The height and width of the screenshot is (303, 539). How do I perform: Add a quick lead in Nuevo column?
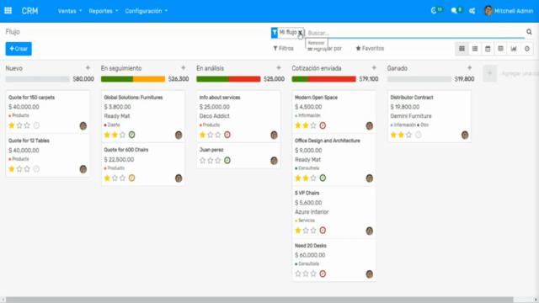tap(88, 68)
